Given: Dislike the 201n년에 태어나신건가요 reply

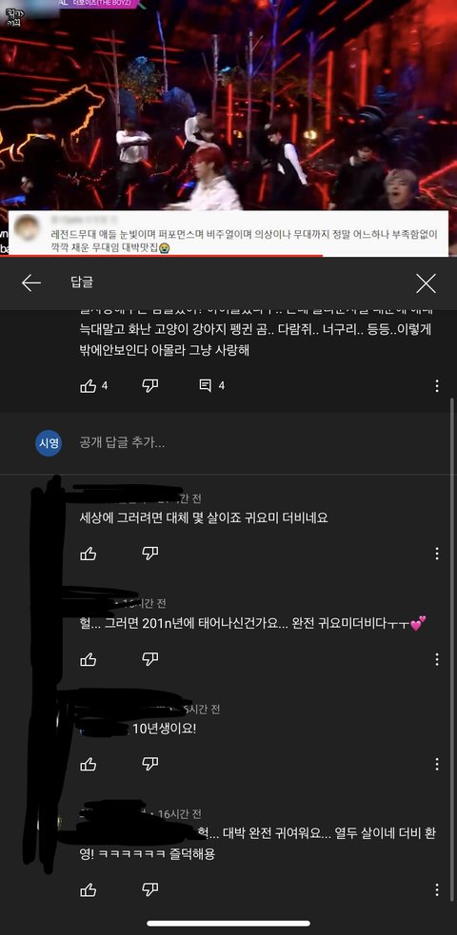Looking at the screenshot, I should point(150,659).
